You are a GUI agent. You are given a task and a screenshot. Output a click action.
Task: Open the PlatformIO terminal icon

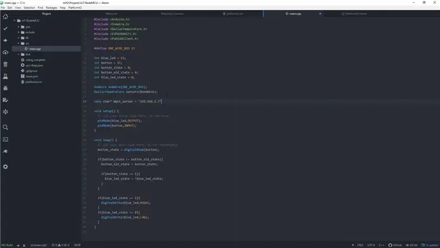(5, 140)
